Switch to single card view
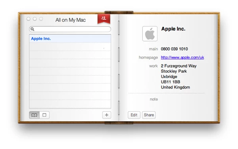Screen dimensions: 238x149 [44, 115]
